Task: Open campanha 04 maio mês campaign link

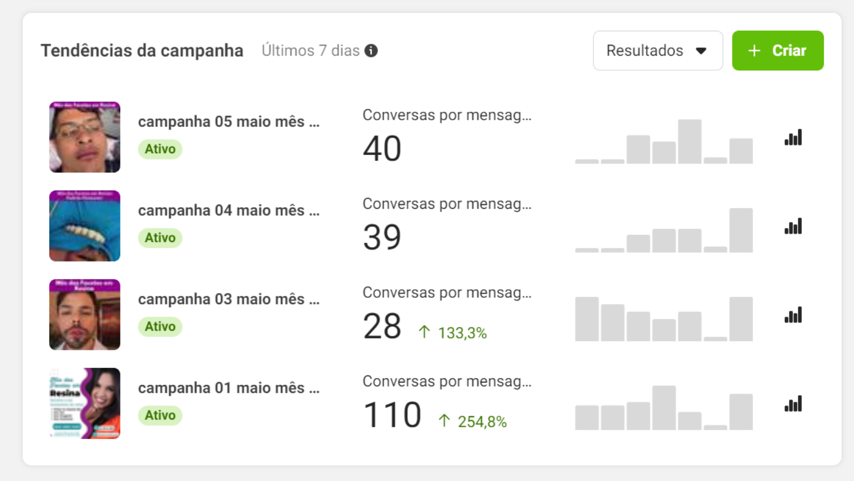Action: point(229,210)
